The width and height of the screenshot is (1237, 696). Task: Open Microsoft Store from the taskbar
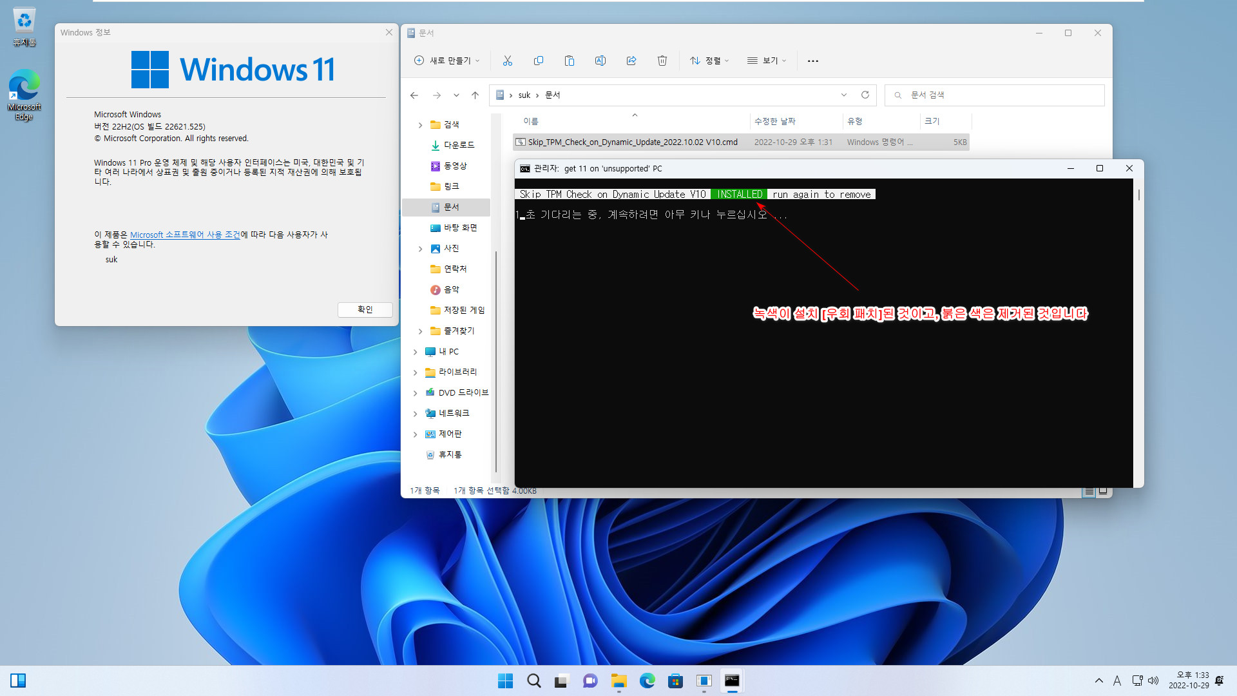point(675,681)
